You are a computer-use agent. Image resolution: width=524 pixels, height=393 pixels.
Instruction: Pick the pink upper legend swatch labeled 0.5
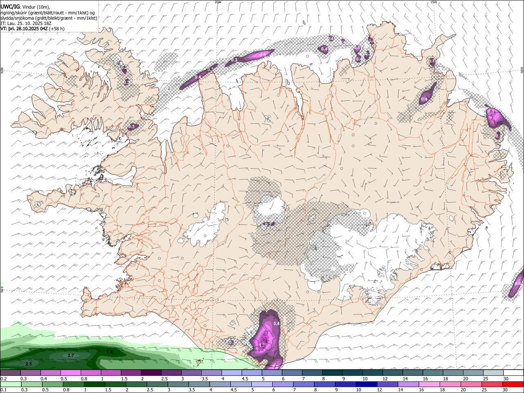(x=70, y=373)
